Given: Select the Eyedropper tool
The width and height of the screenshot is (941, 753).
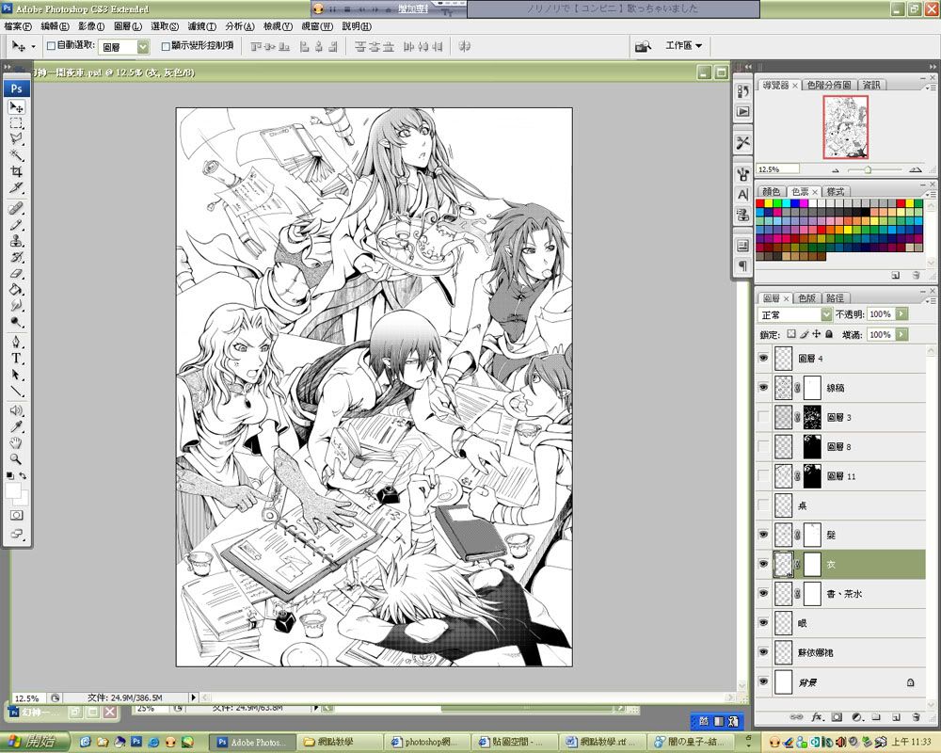Looking at the screenshot, I should point(16,427).
